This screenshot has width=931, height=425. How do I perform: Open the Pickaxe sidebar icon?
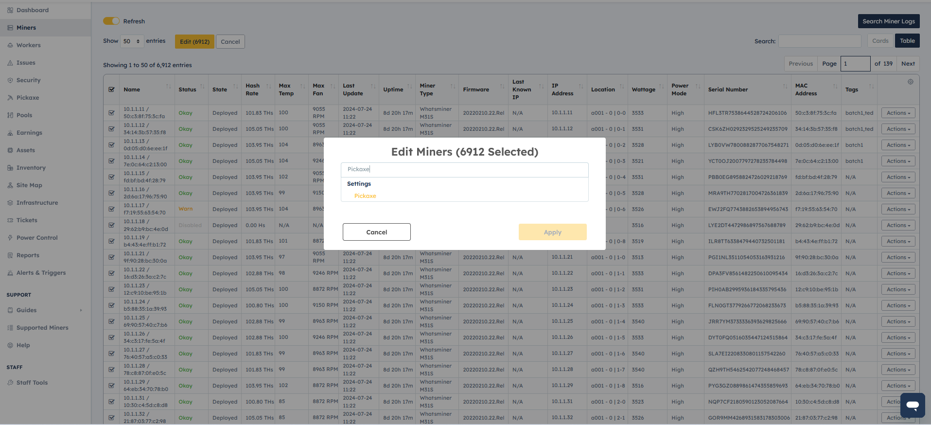tap(10, 98)
